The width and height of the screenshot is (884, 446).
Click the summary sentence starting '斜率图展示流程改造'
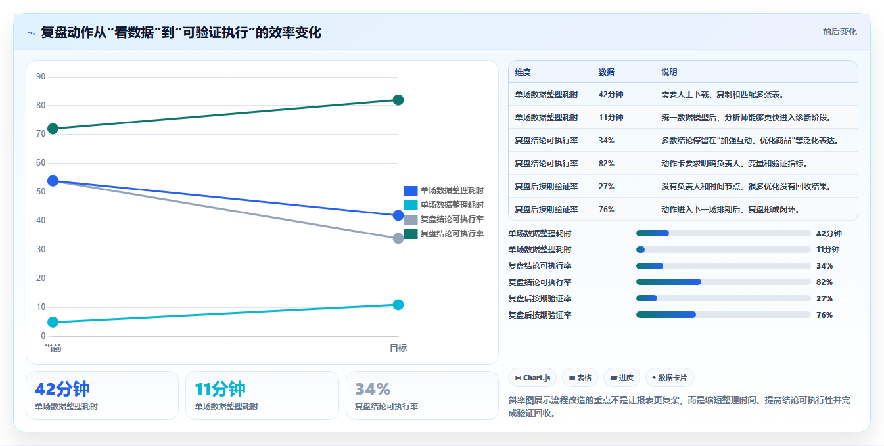(x=680, y=407)
